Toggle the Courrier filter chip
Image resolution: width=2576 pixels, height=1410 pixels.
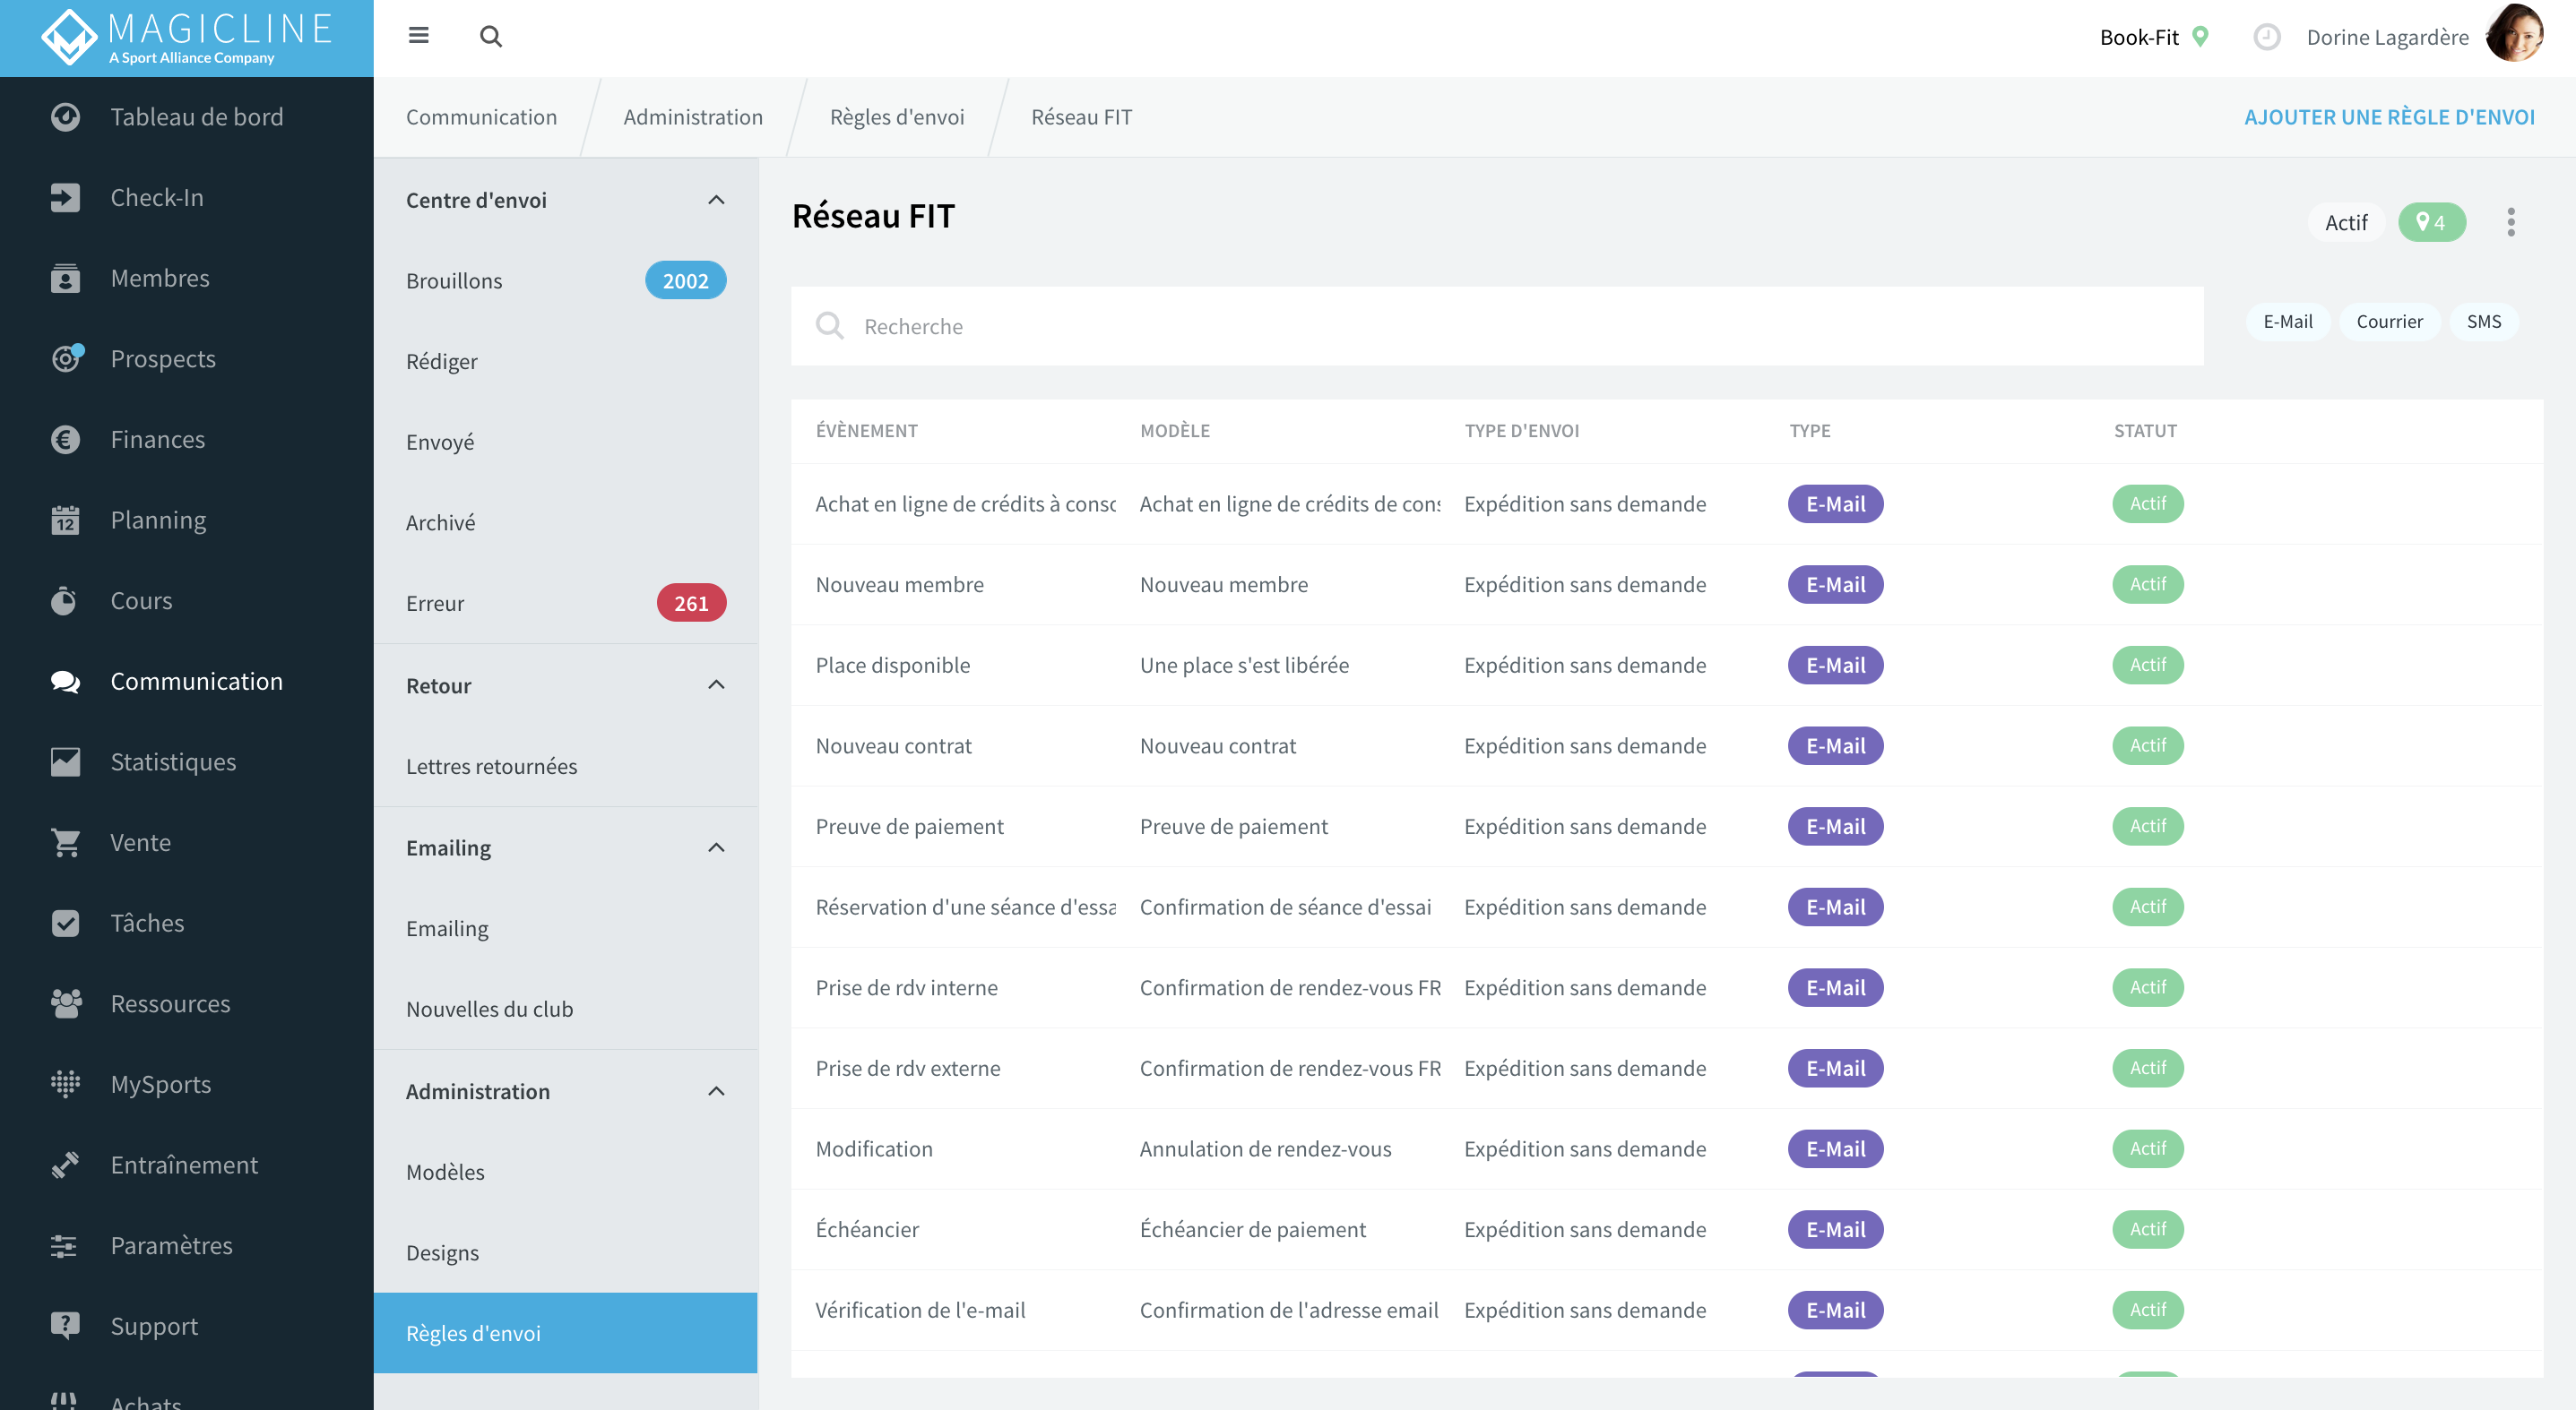(x=2389, y=322)
